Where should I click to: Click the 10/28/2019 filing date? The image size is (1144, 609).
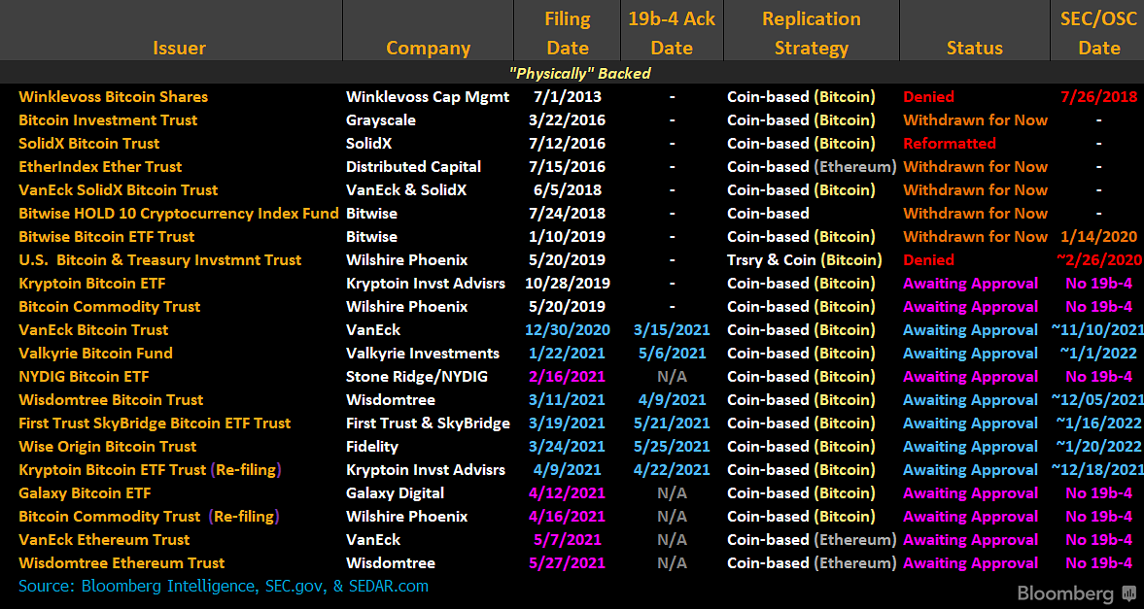(568, 283)
